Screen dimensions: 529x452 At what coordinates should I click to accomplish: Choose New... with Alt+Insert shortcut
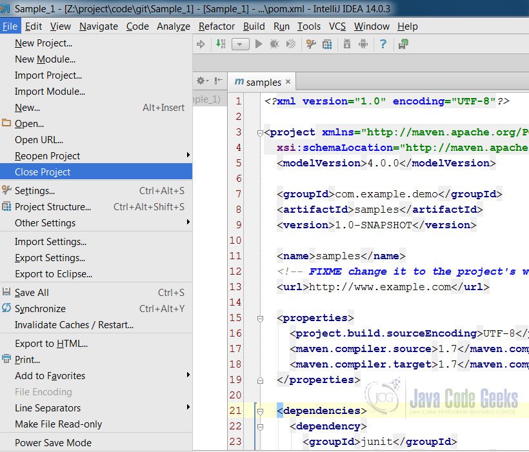96,108
